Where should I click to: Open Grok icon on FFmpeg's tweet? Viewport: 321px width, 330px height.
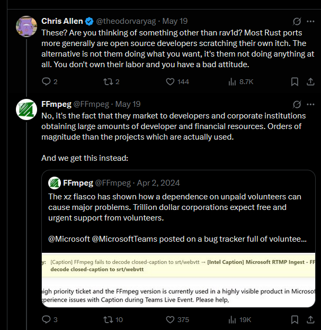point(297,104)
